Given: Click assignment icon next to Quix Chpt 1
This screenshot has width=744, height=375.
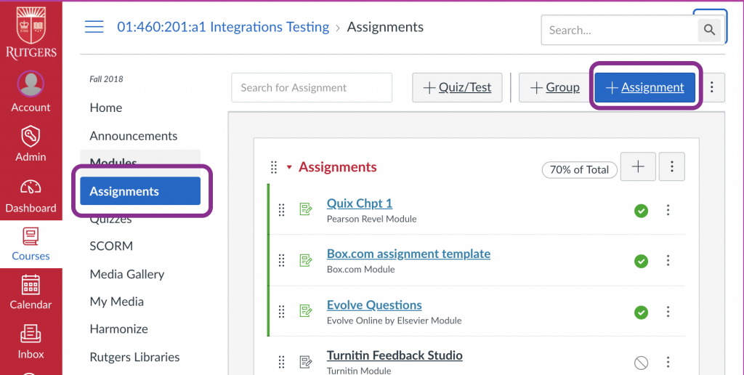Looking at the screenshot, I should pyautogui.click(x=306, y=209).
